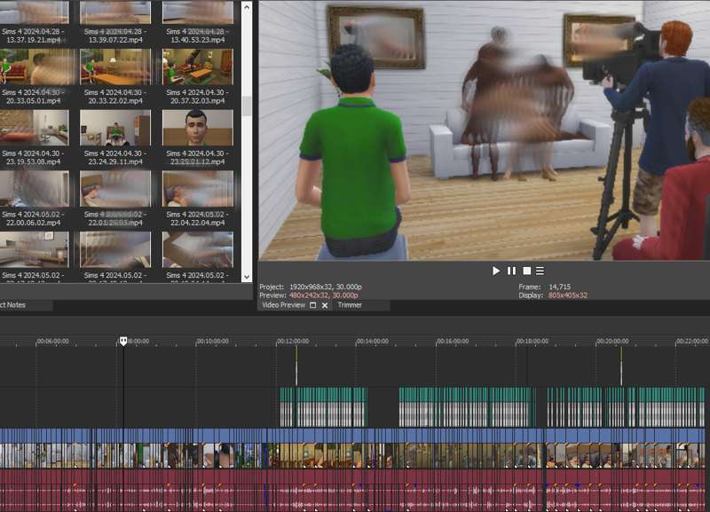Undock the Video Preview window via square icon
Image resolution: width=710 pixels, height=512 pixels.
[313, 305]
